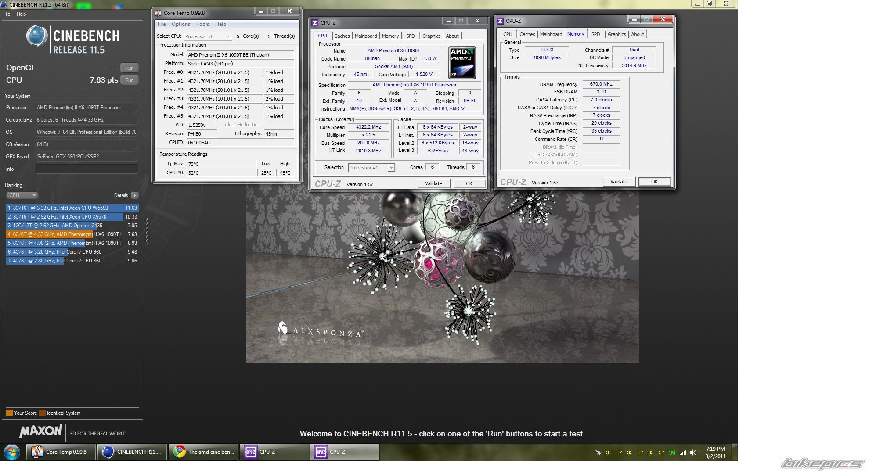The height and width of the screenshot is (474, 876).
Task: Click the AMD Phenom II logo image
Action: coord(462,63)
